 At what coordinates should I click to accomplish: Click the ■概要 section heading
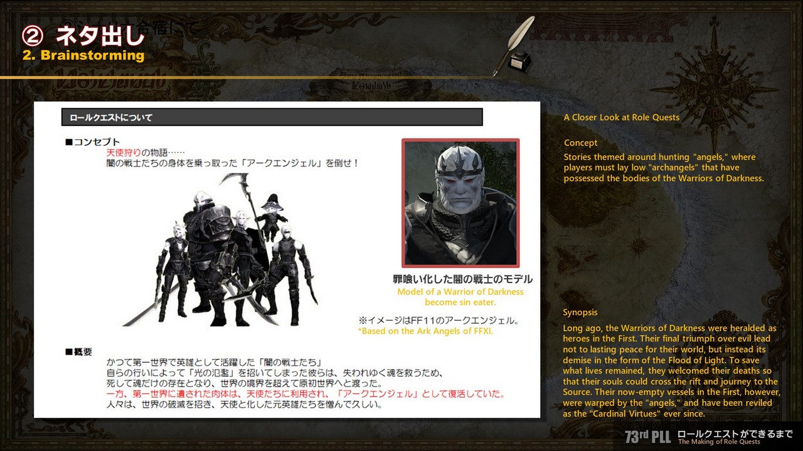click(78, 351)
